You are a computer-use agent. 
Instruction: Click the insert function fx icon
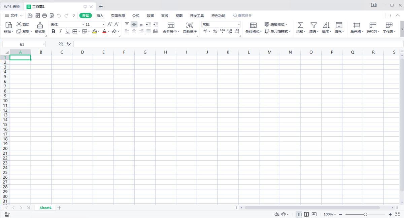tap(68, 44)
